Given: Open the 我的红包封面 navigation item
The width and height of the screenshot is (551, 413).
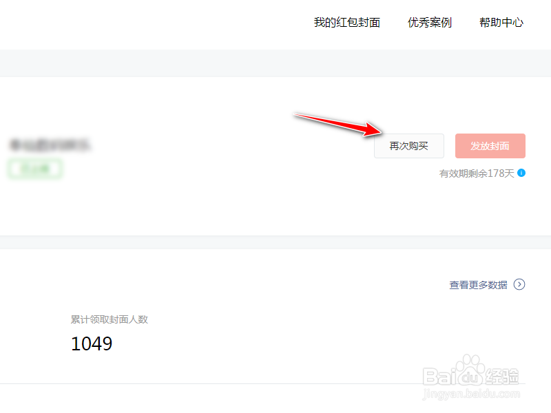Looking at the screenshot, I should pos(347,23).
